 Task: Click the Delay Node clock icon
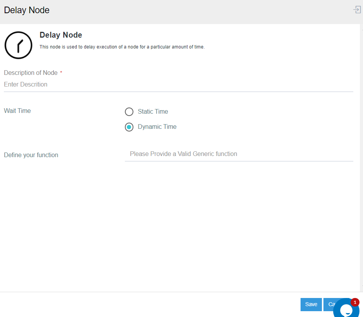point(18,45)
